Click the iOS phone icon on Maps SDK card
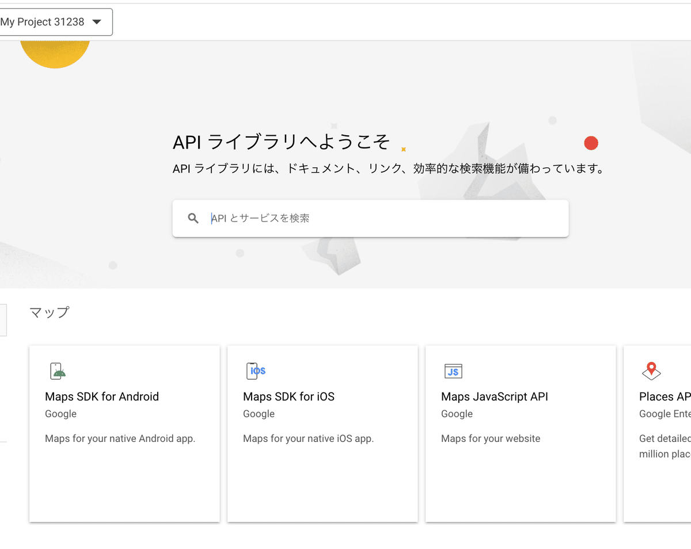 256,371
